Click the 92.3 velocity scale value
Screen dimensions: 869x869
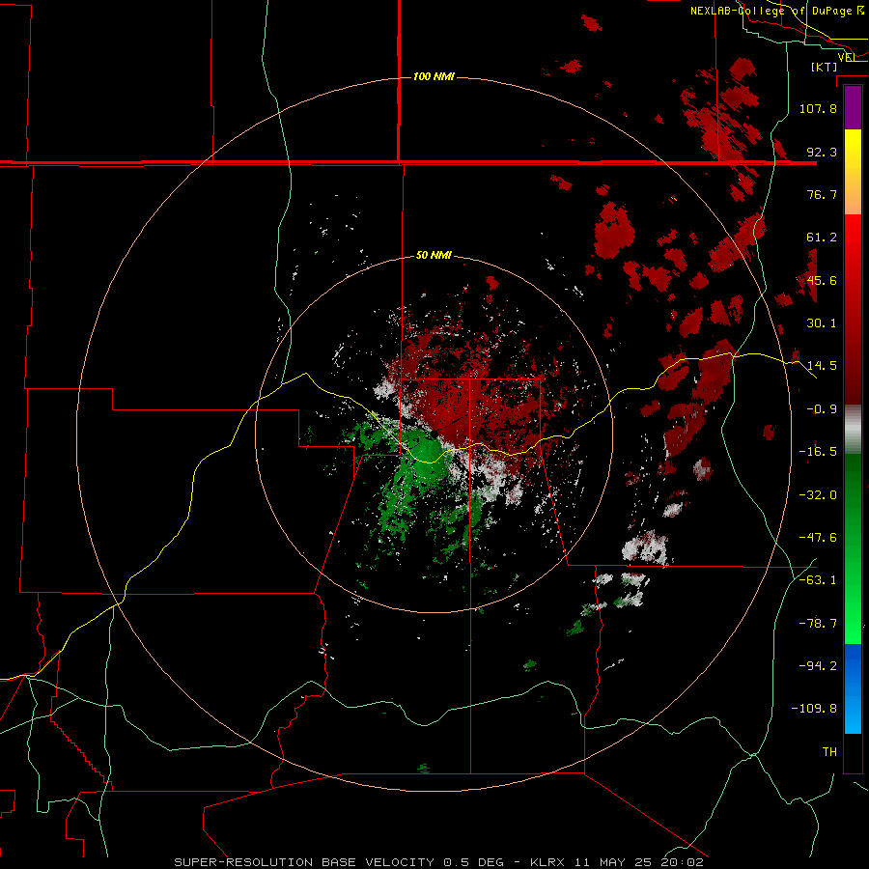[822, 152]
